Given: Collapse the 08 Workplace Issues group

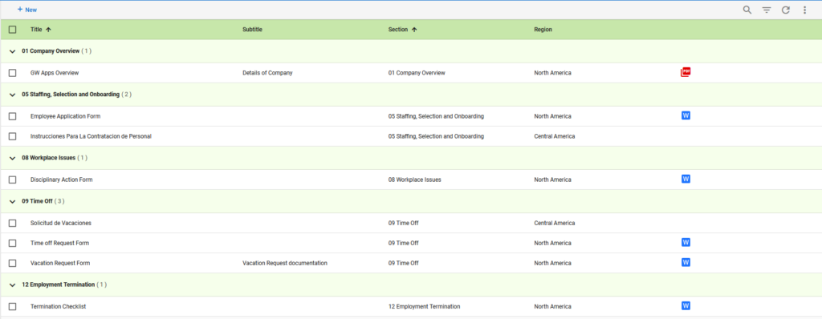Looking at the screenshot, I should 13,158.
